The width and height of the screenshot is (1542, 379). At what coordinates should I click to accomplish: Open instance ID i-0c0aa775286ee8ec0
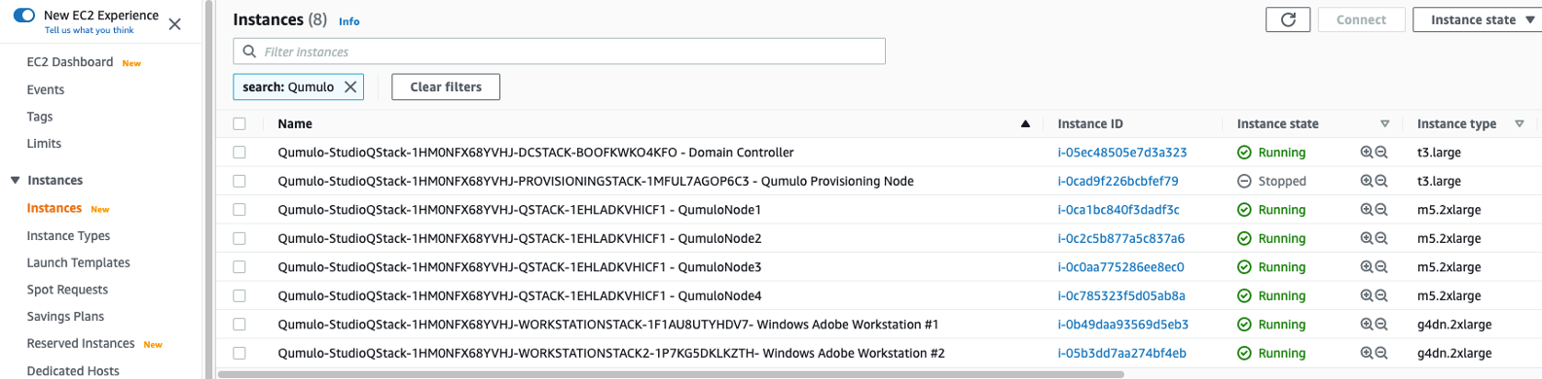coord(1121,267)
